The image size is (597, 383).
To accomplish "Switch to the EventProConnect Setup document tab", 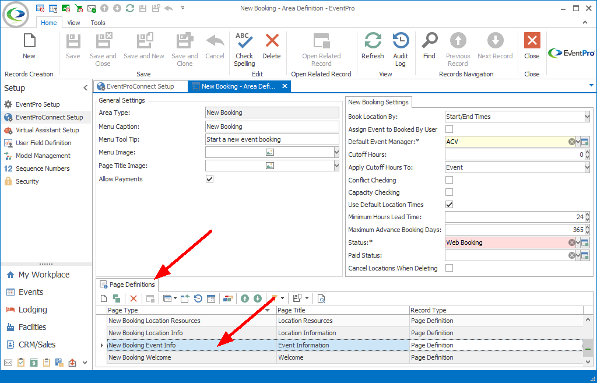I will click(141, 86).
